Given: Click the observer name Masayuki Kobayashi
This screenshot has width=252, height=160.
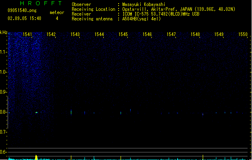Looking at the screenshot, I should [144, 4].
